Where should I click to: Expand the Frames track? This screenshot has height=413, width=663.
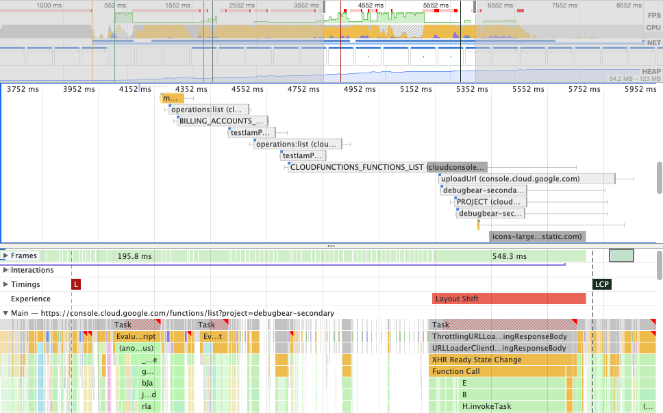point(5,255)
